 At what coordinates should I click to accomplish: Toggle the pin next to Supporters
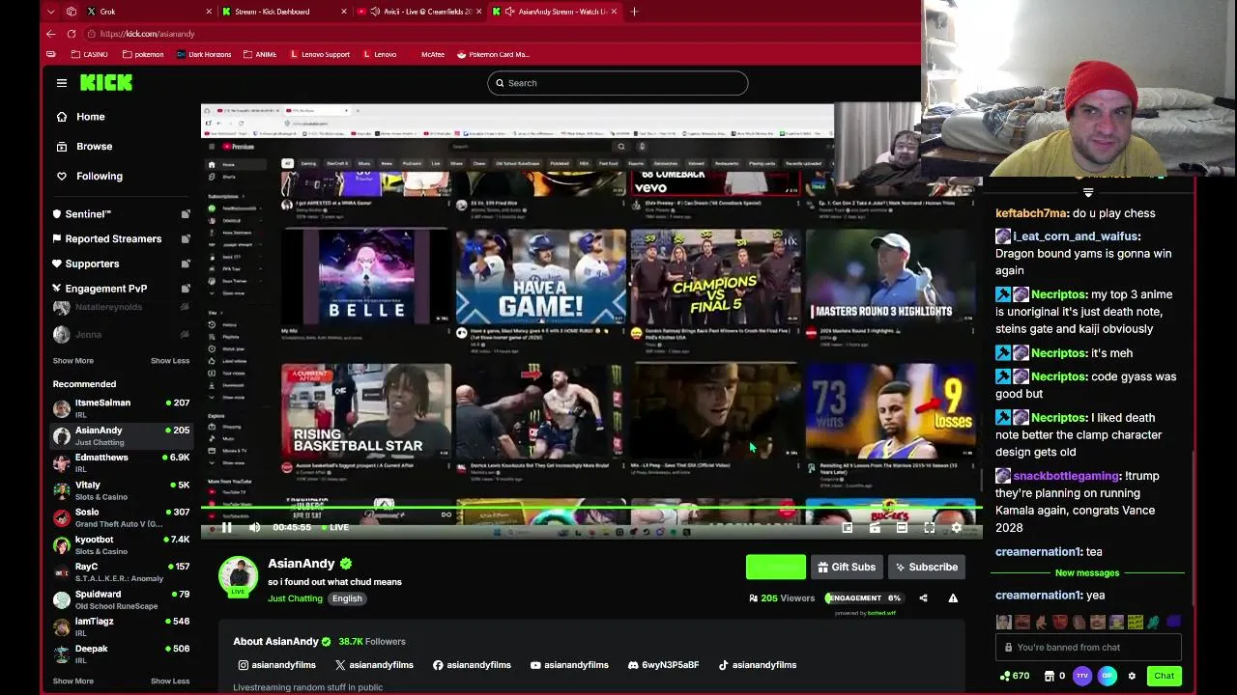pos(186,264)
